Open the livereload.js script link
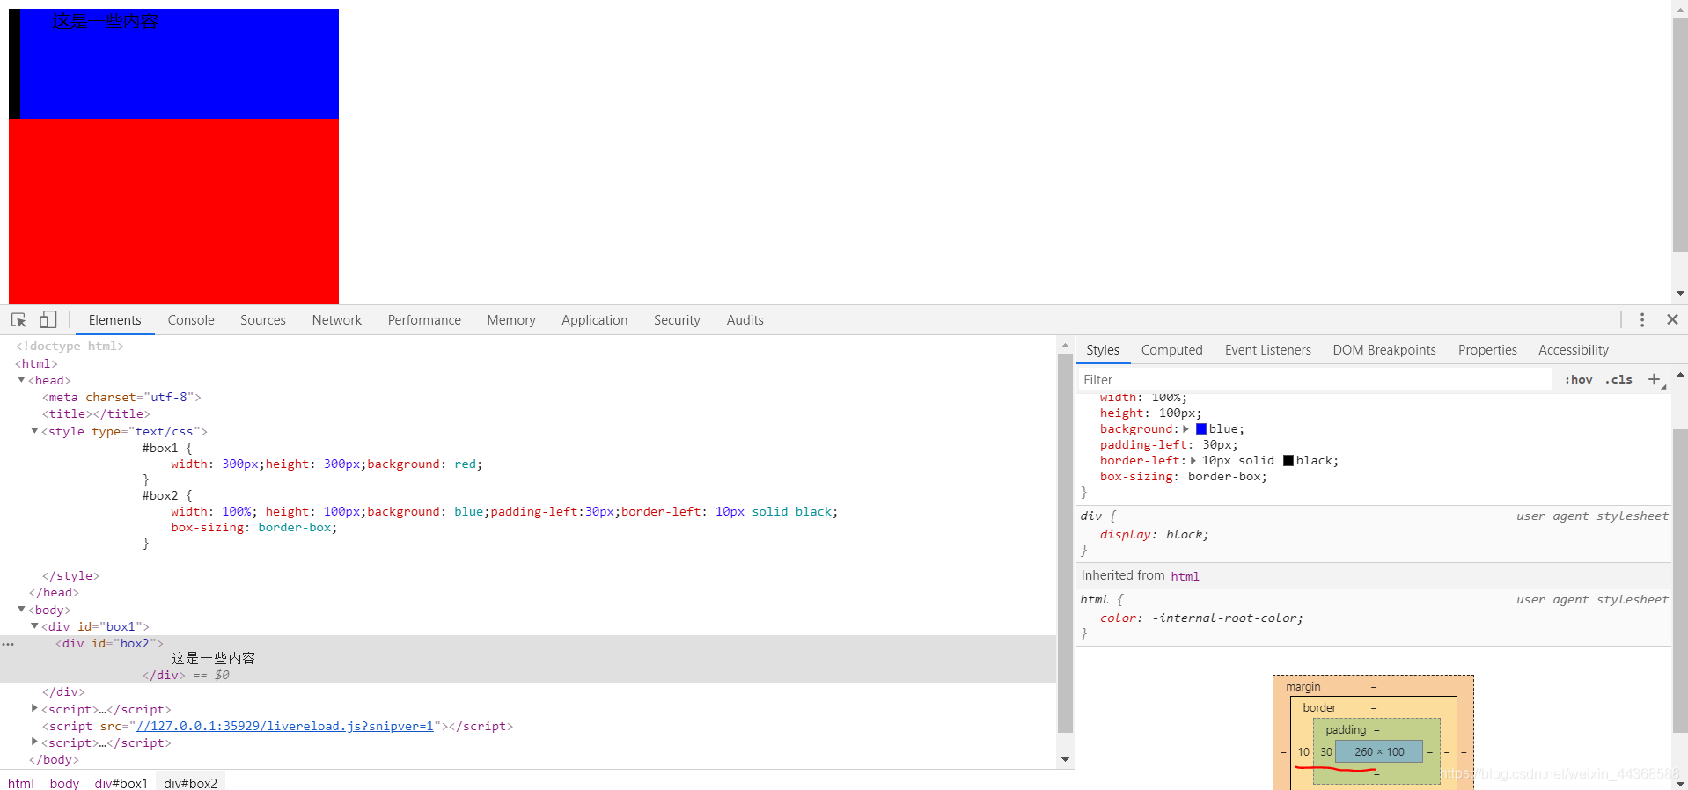This screenshot has width=1688, height=790. pos(285,726)
